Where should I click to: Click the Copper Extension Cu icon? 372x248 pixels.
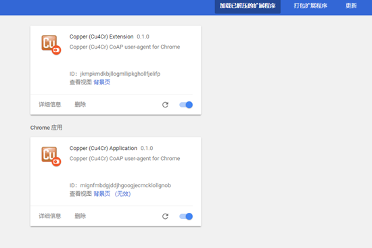point(51,45)
